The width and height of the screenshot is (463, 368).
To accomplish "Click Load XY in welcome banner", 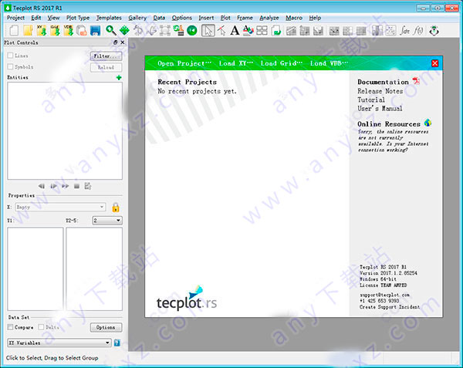I will click(x=235, y=63).
